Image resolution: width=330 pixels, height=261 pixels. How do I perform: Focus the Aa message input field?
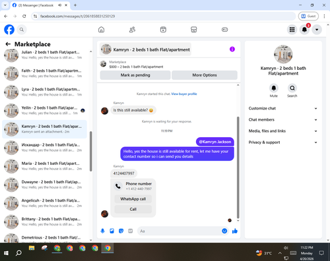point(180,231)
